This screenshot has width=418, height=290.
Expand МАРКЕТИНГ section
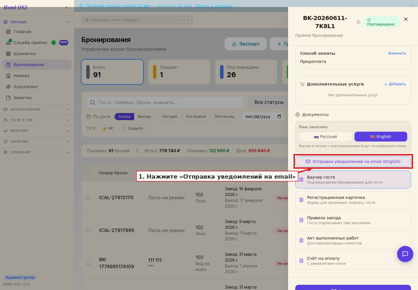coord(37,131)
